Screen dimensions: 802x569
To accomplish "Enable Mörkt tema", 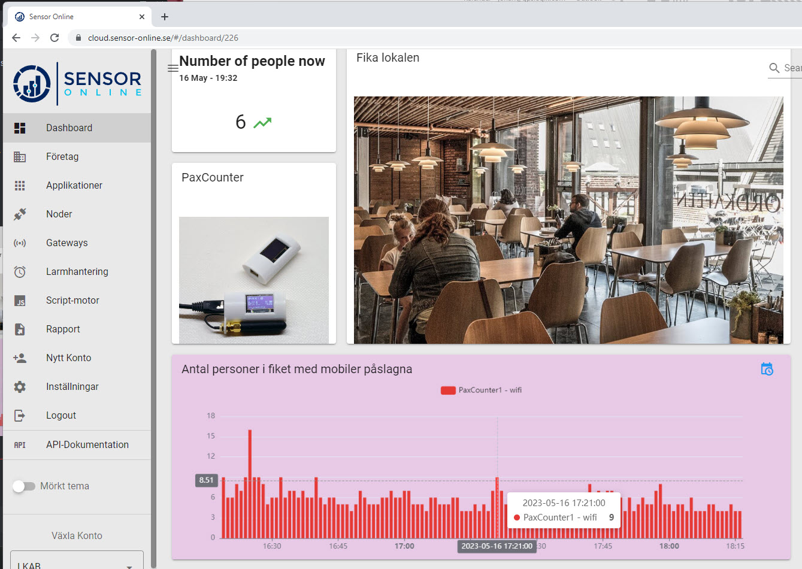I will tap(24, 486).
